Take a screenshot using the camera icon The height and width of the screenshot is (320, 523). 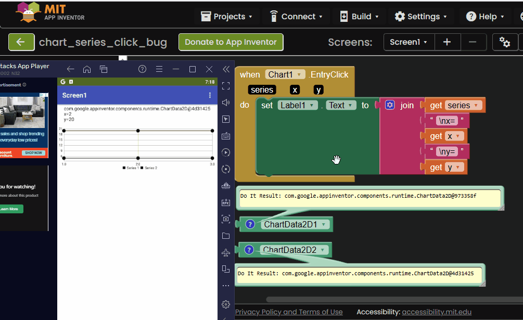pos(226,219)
